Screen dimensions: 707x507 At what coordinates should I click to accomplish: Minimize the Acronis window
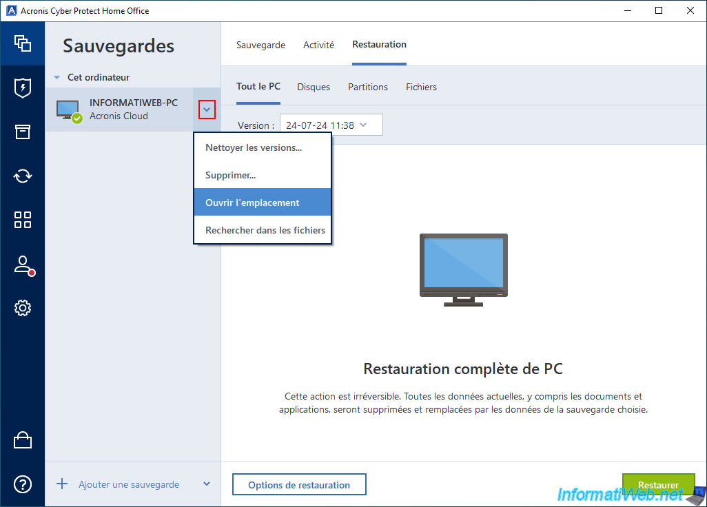[627, 10]
